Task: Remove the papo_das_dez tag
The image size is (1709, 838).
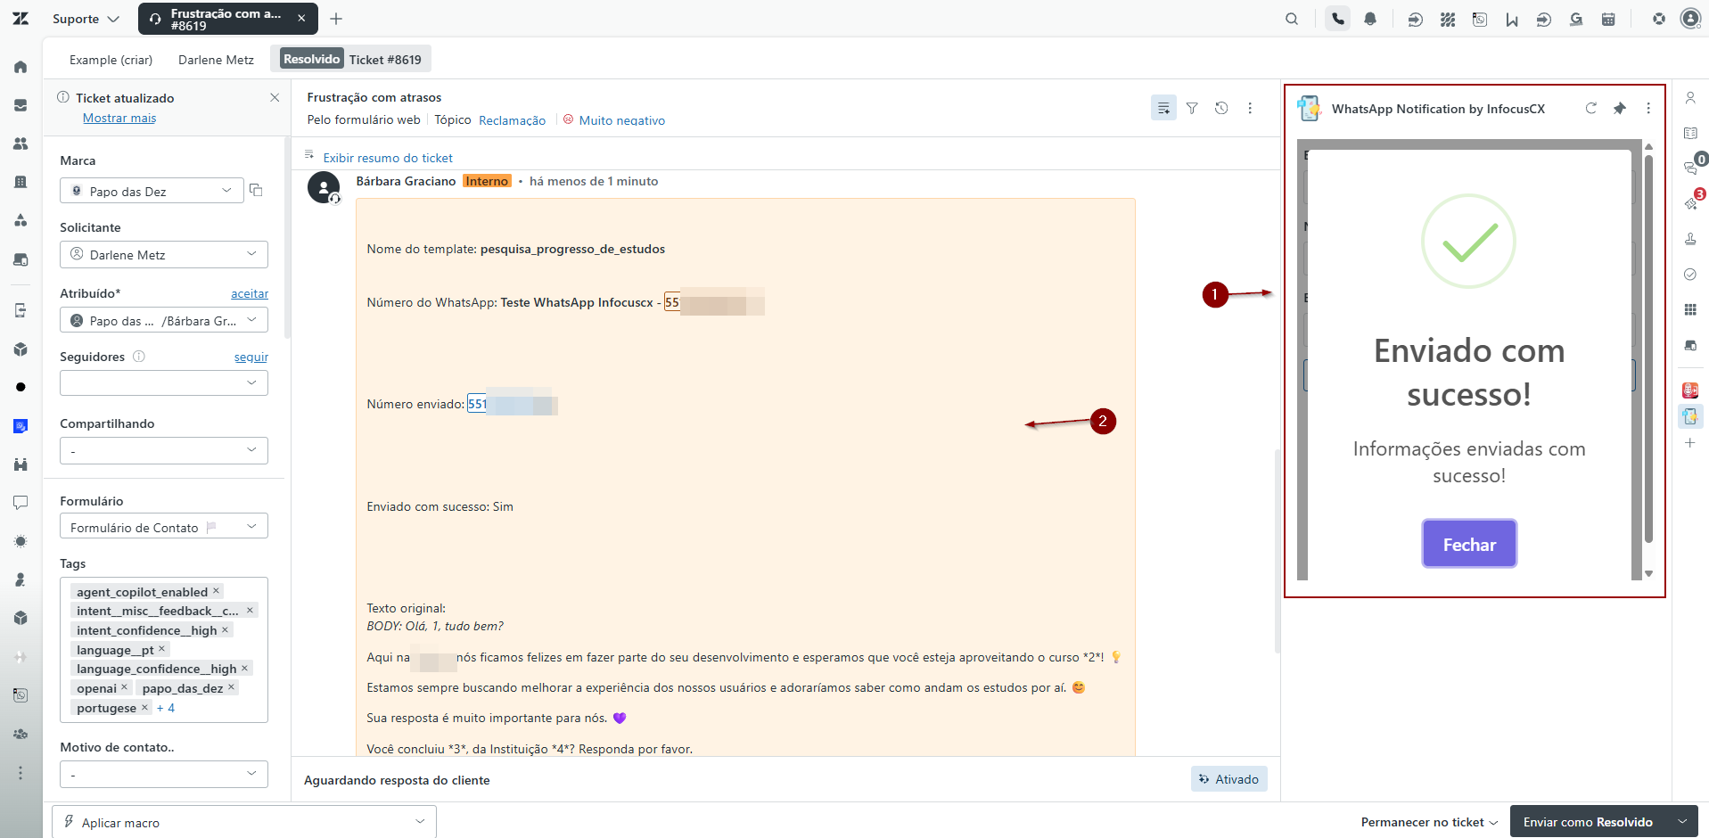Action: [231, 687]
